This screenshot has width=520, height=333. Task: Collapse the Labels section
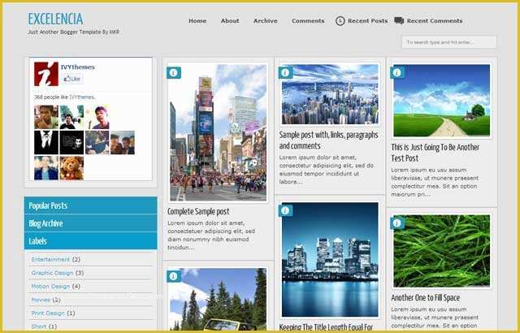[x=90, y=241]
